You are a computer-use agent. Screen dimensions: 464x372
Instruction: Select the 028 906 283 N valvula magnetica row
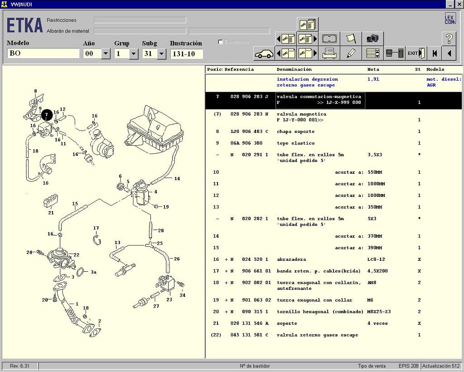click(x=333, y=117)
